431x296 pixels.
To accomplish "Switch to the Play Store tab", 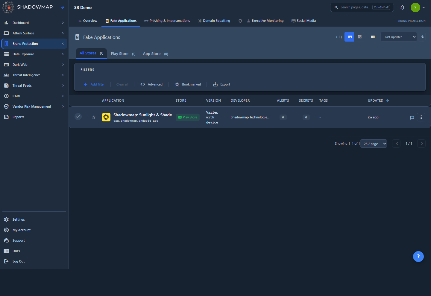I will tap(123, 54).
